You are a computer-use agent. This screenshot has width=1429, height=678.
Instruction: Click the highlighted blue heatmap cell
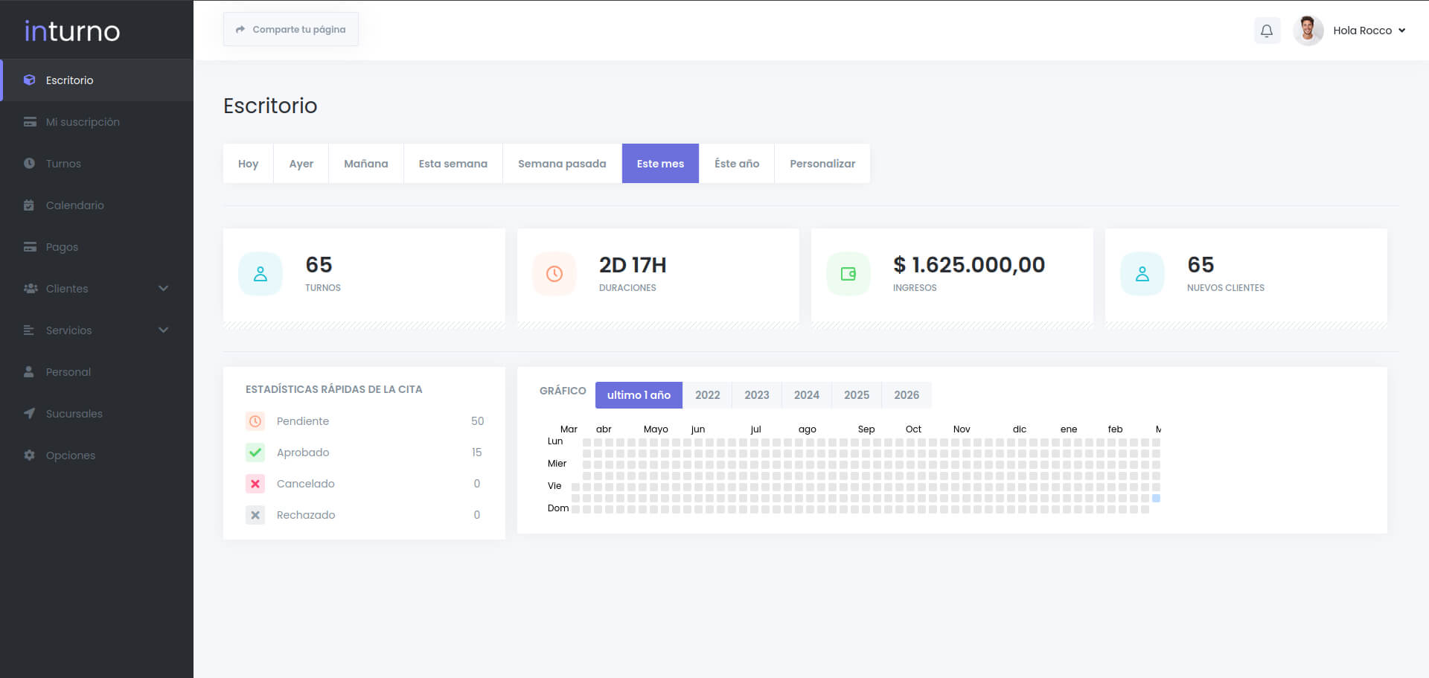1156,499
